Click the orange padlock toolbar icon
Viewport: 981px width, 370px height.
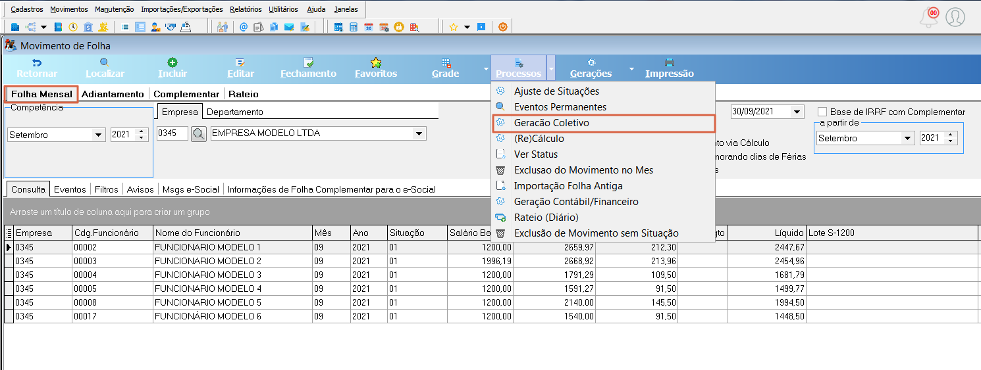point(399,27)
